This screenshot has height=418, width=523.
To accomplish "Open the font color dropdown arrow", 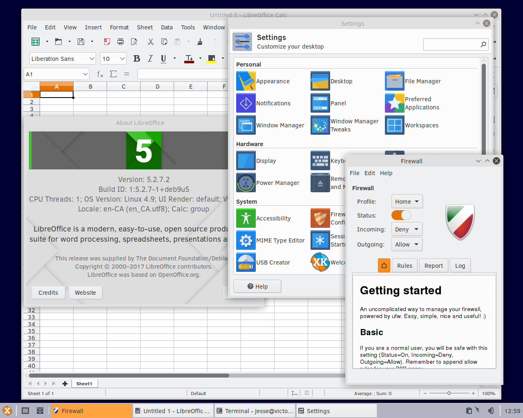I will [x=200, y=58].
